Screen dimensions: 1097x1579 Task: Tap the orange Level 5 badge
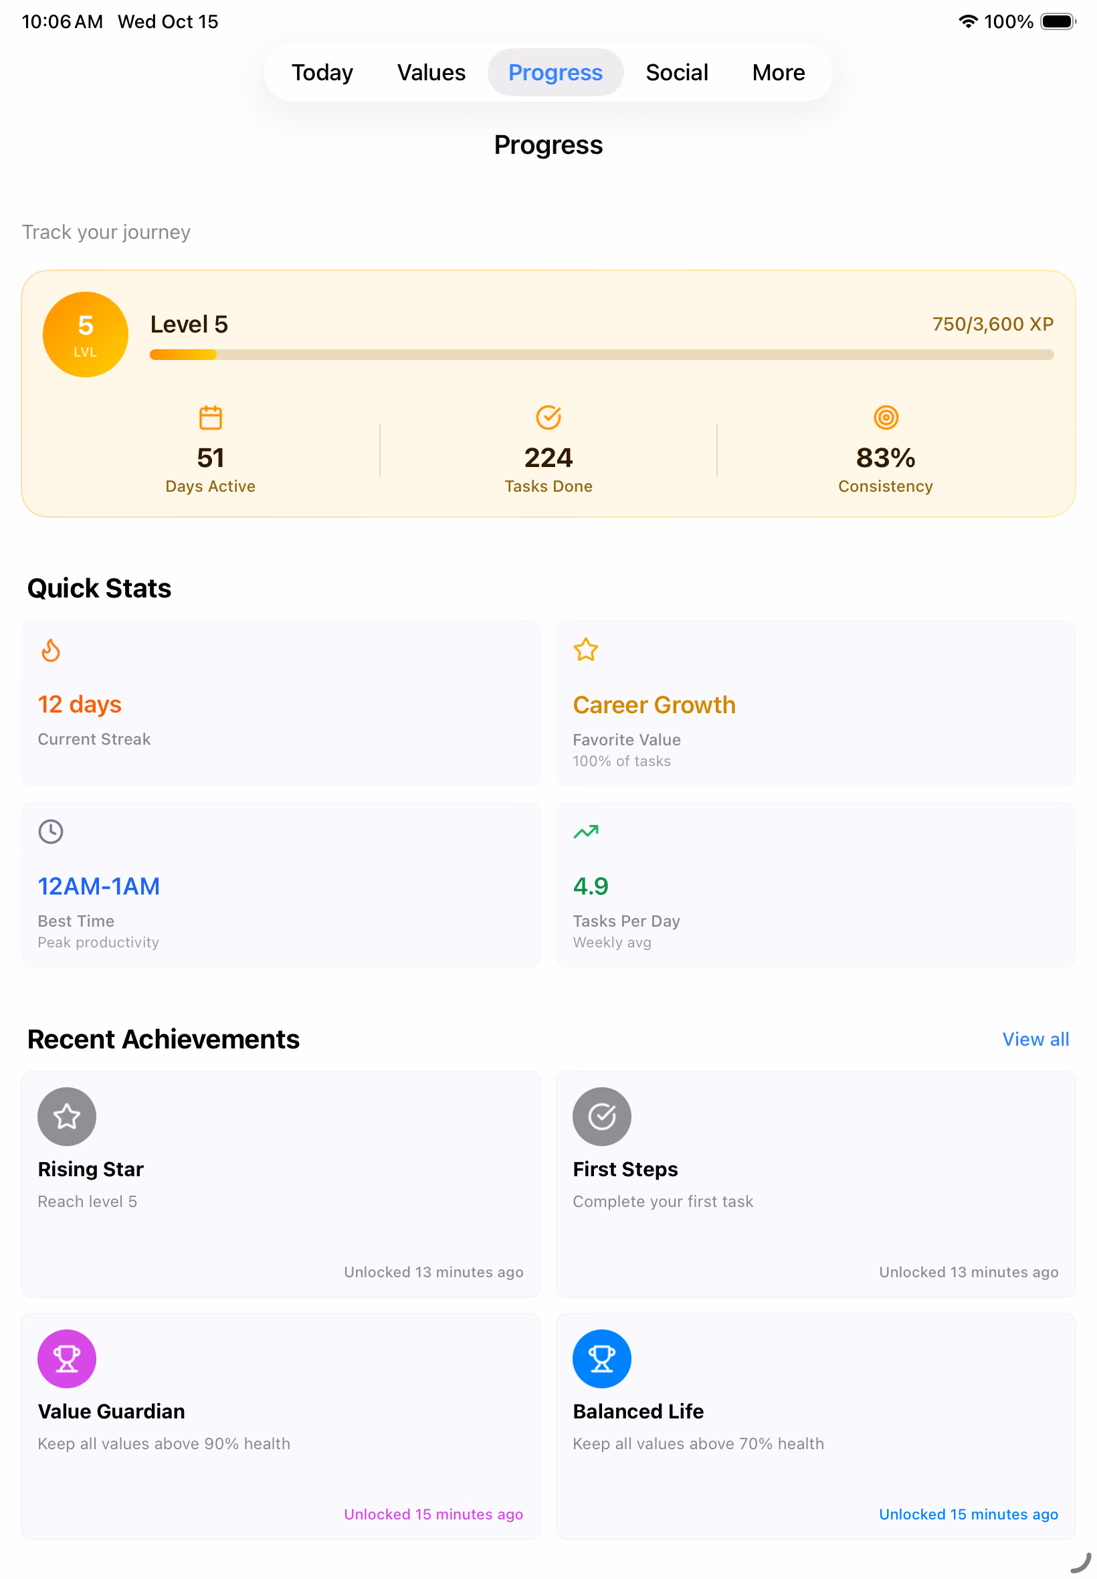point(85,335)
